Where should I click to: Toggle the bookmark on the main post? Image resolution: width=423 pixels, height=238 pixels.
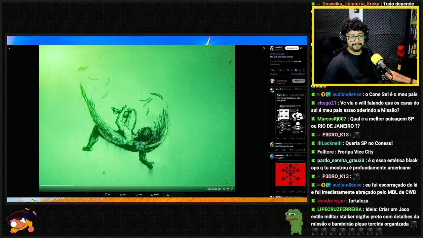[296, 70]
